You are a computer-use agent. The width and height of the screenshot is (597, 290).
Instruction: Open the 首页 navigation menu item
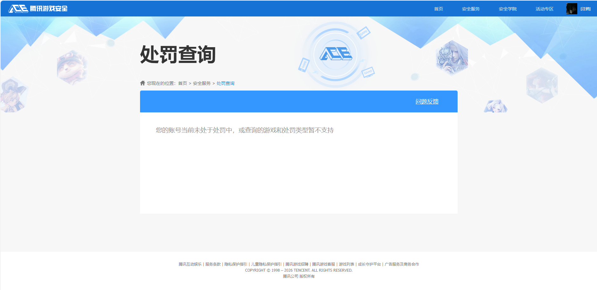[x=438, y=9]
